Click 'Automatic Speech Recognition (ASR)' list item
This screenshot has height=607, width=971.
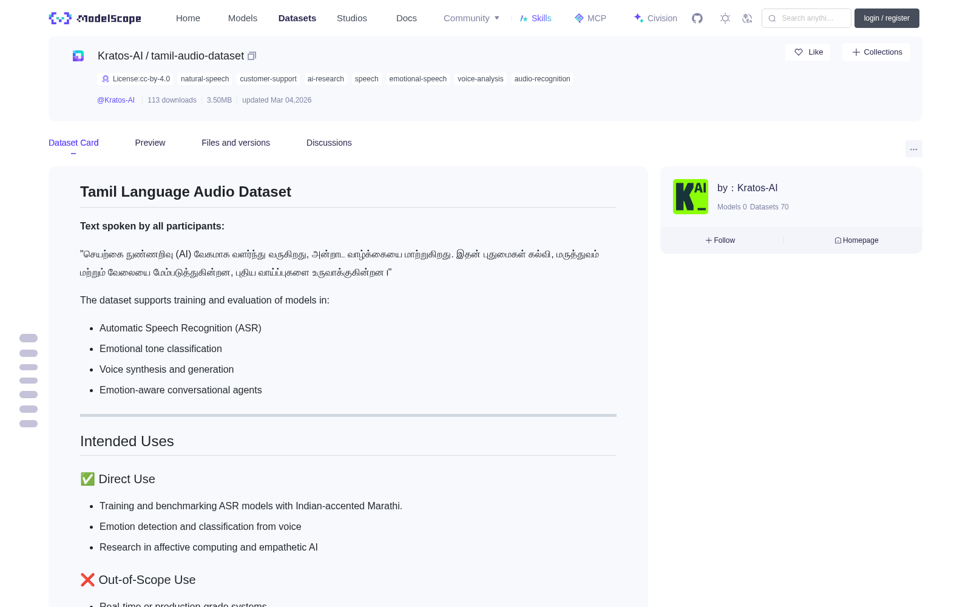point(180,328)
